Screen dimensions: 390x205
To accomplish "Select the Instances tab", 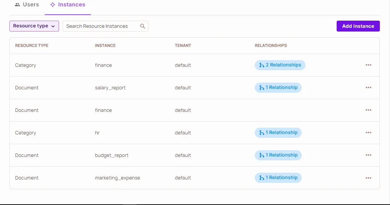I will click(x=68, y=5).
